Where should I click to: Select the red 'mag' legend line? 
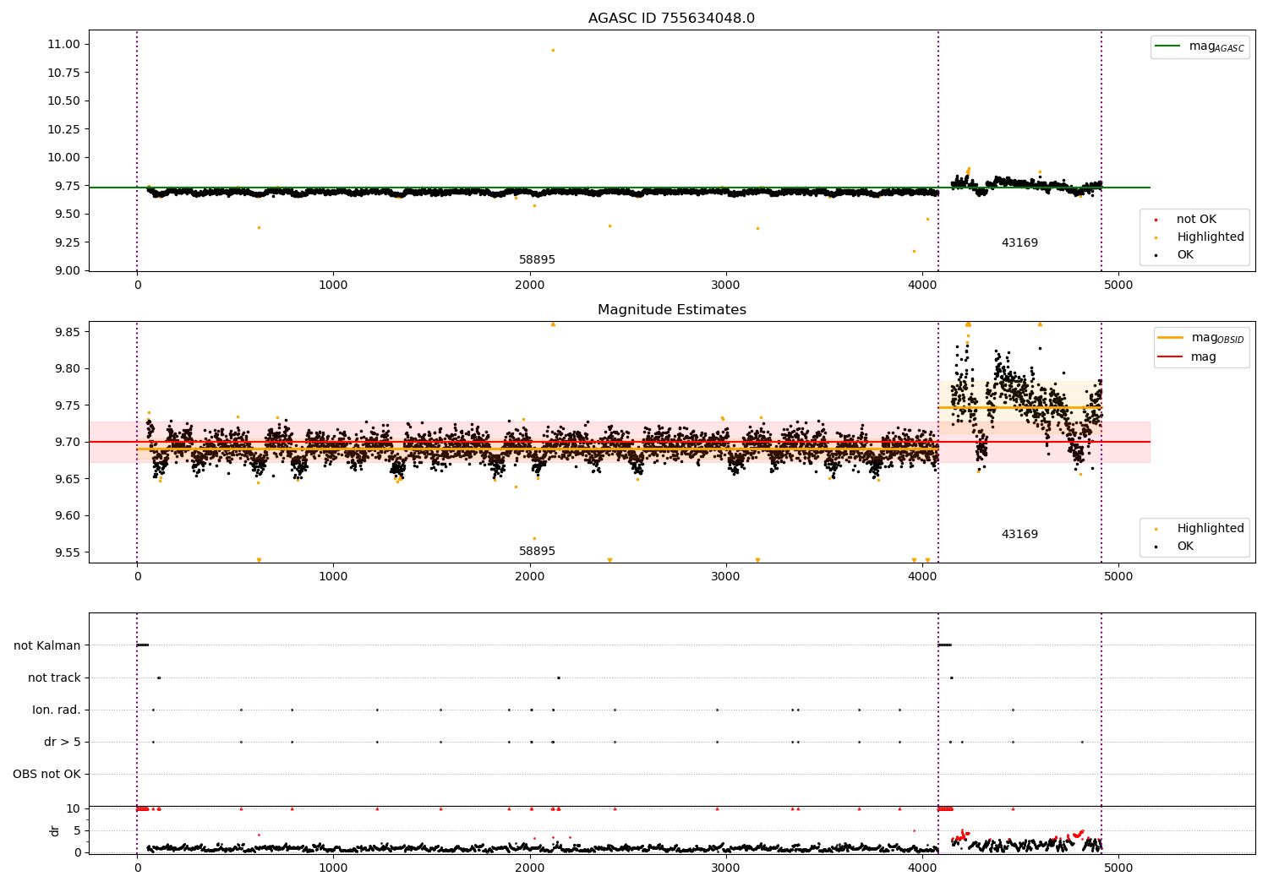click(x=1170, y=356)
